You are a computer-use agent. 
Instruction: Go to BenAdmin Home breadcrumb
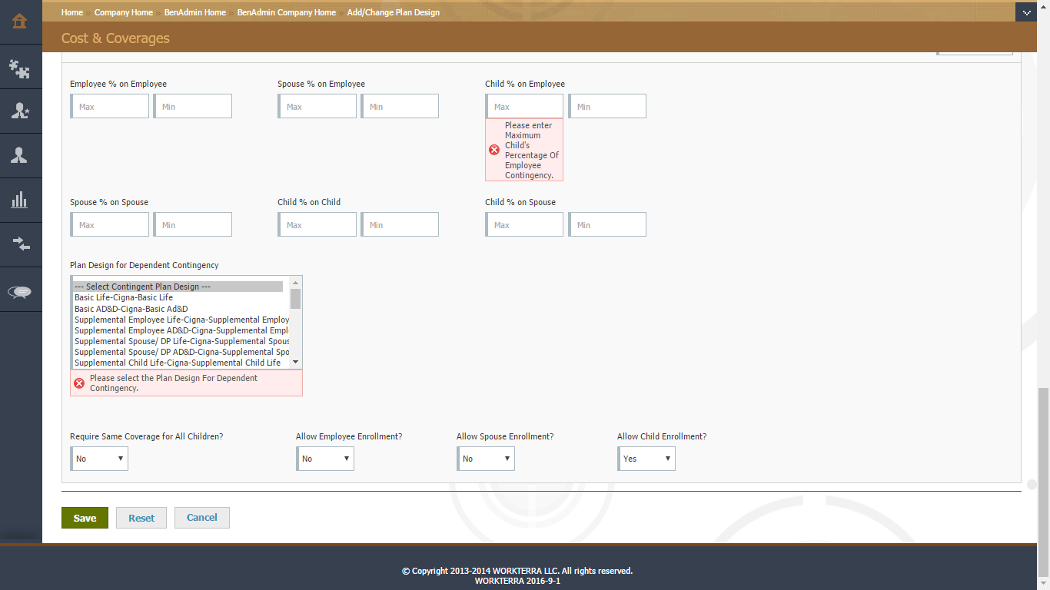[x=194, y=12]
